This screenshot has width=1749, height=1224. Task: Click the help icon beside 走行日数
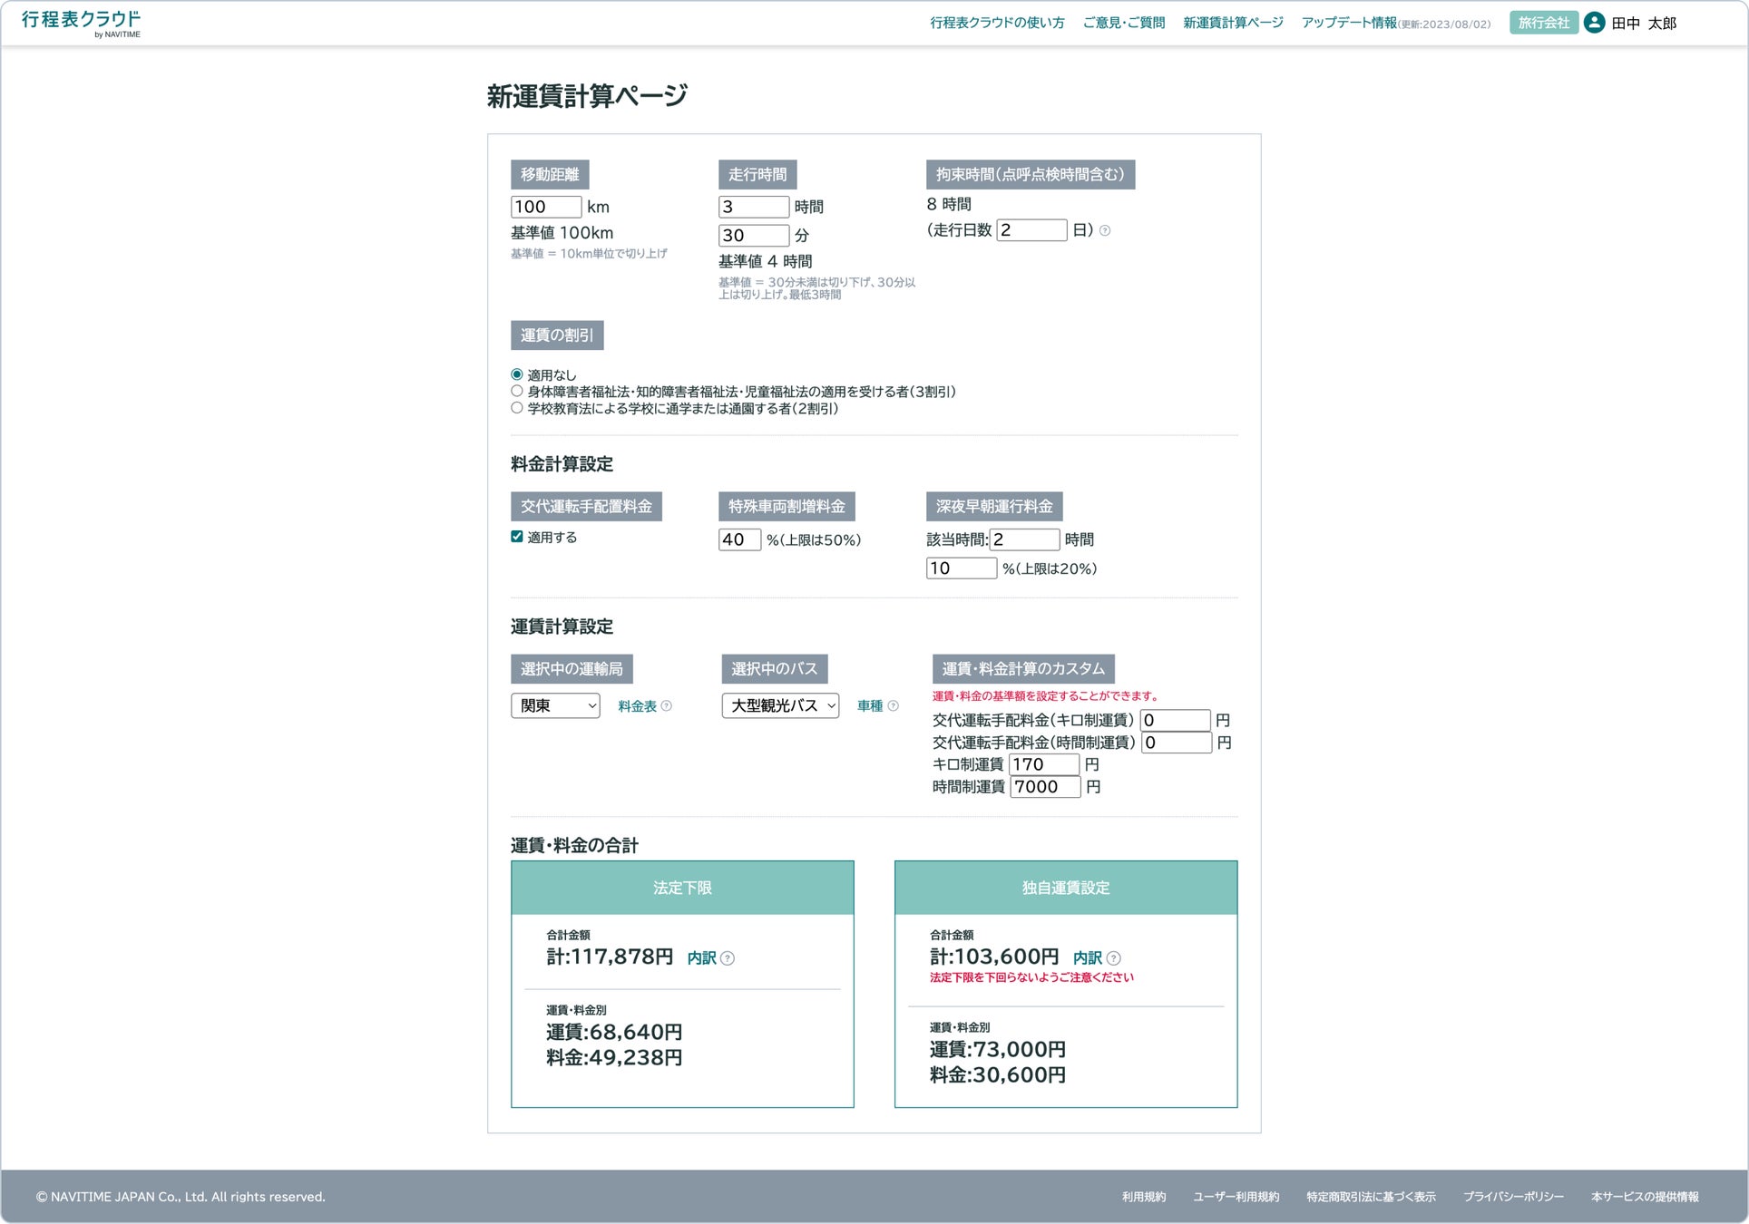pos(1105,230)
